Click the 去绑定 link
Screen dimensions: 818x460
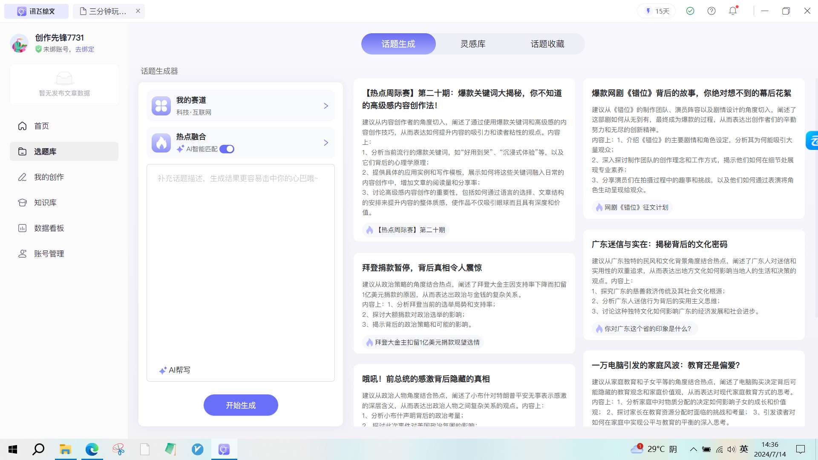point(85,49)
